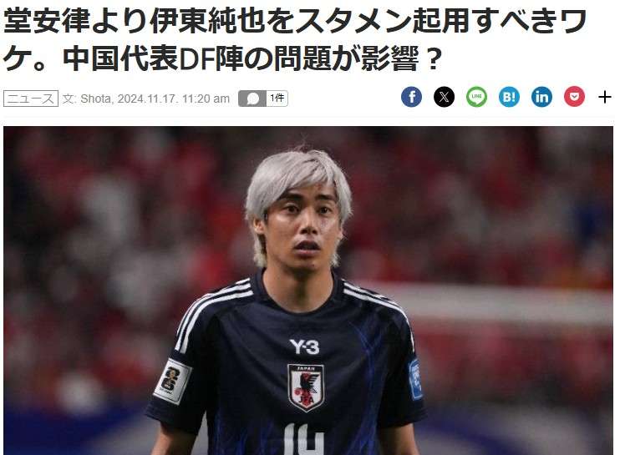This screenshot has height=455, width=620.
Task: Open the article's main player photo
Action: click(308, 291)
